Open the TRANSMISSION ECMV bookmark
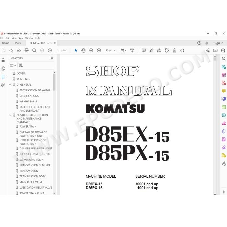This screenshot has width=227, height=227. point(32,176)
